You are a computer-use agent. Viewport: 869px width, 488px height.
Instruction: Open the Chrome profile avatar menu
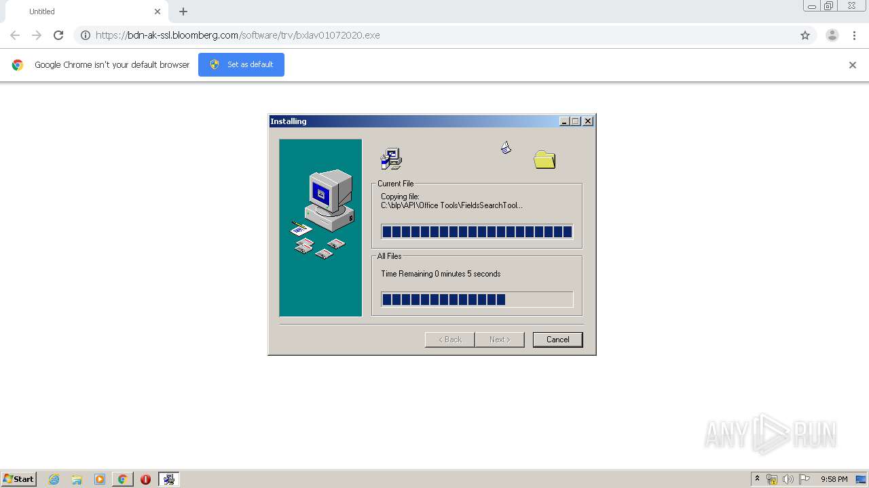tap(832, 35)
